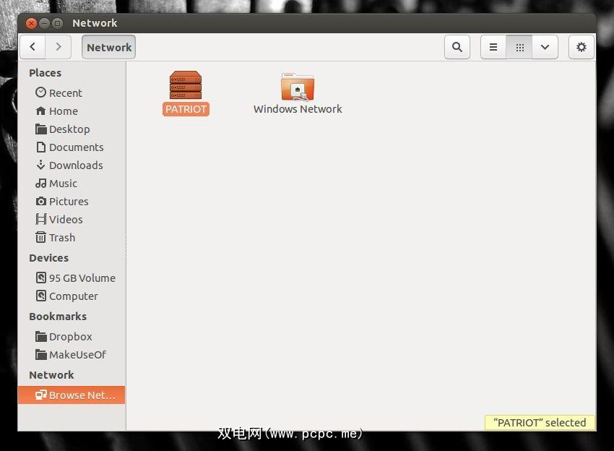Click the PATRIOT label text

point(186,109)
